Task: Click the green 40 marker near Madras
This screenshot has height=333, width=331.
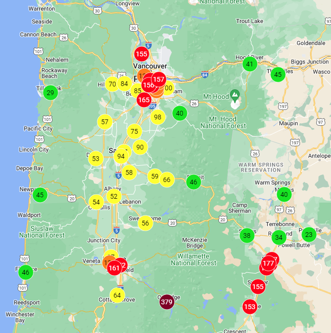Action: point(284,194)
